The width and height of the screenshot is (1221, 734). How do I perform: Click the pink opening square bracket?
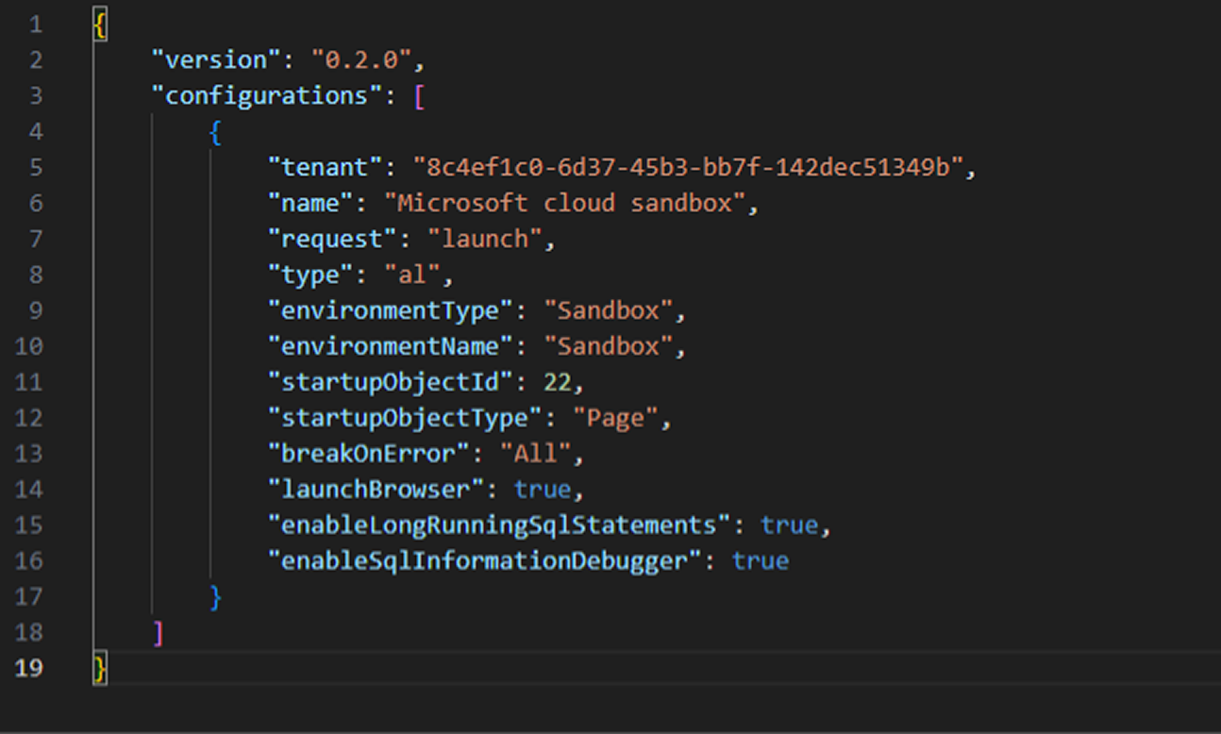pyautogui.click(x=418, y=96)
